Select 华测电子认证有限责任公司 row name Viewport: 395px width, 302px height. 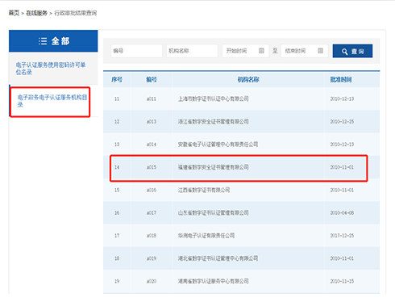point(206,236)
